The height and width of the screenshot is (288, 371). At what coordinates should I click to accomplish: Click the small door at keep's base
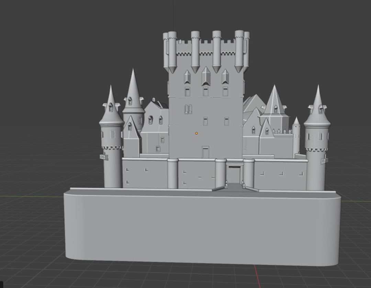point(205,152)
